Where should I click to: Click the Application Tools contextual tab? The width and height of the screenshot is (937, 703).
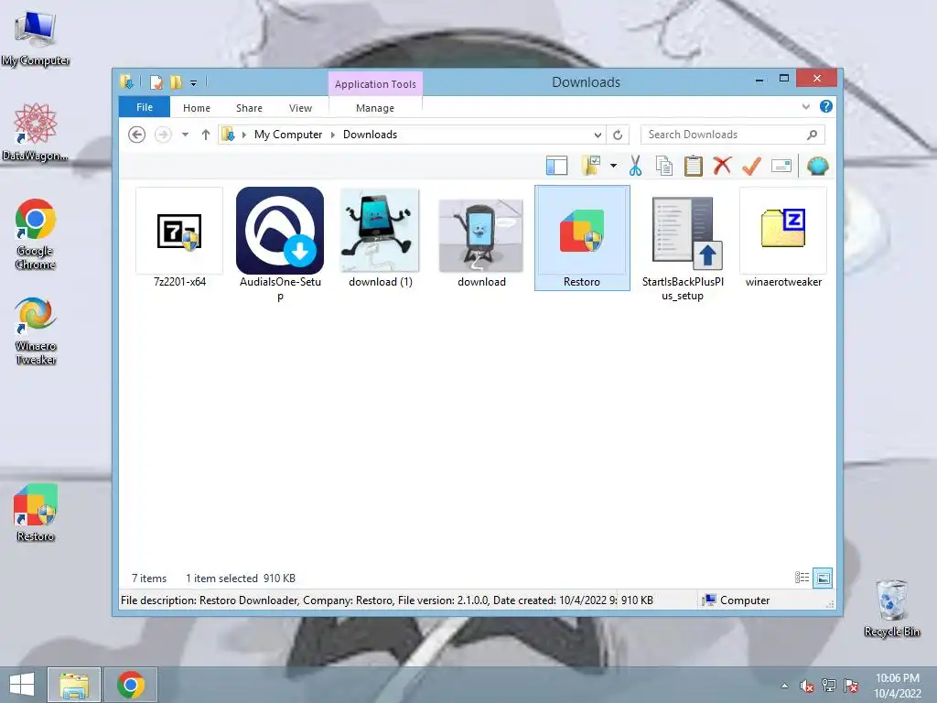[x=375, y=83]
